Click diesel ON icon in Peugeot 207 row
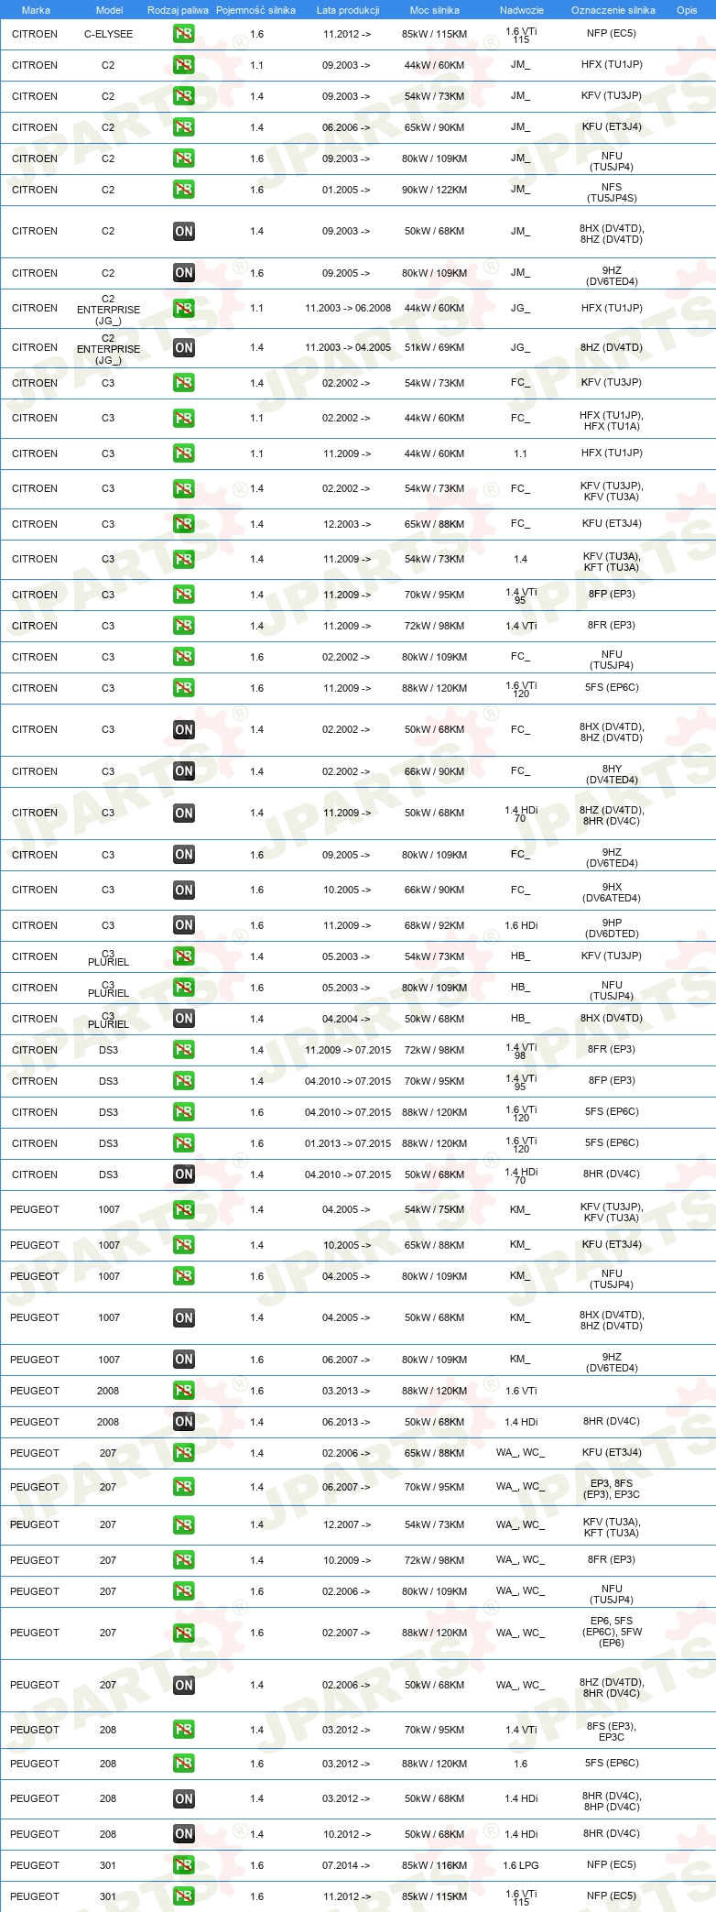 pos(183,1685)
